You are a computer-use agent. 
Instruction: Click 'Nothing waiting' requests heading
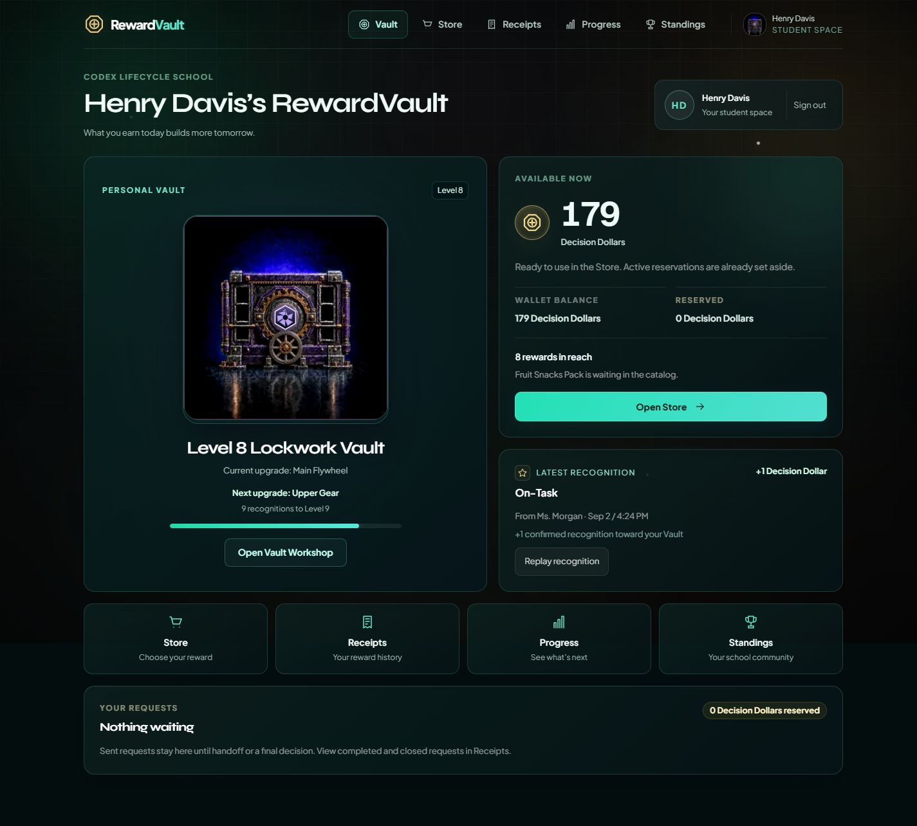[147, 727]
